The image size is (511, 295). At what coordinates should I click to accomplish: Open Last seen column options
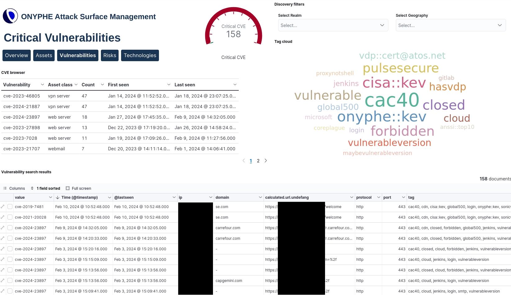(235, 85)
